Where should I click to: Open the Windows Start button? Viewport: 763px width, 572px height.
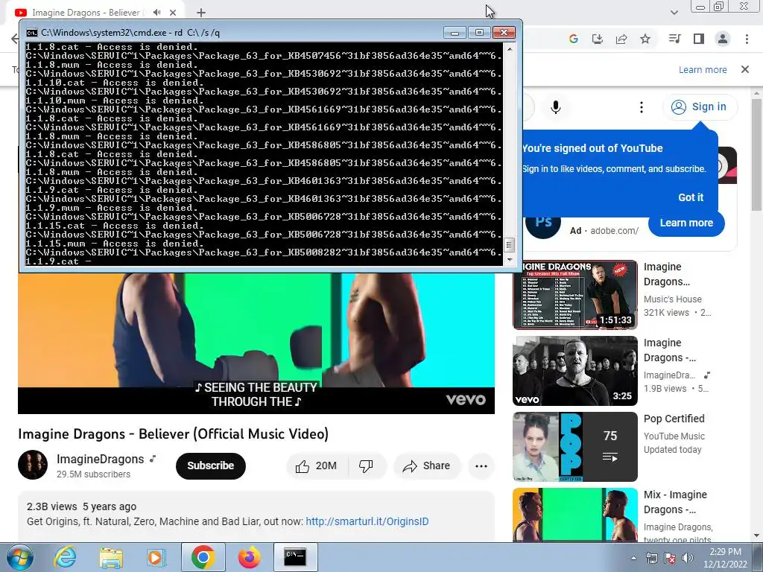click(20, 557)
